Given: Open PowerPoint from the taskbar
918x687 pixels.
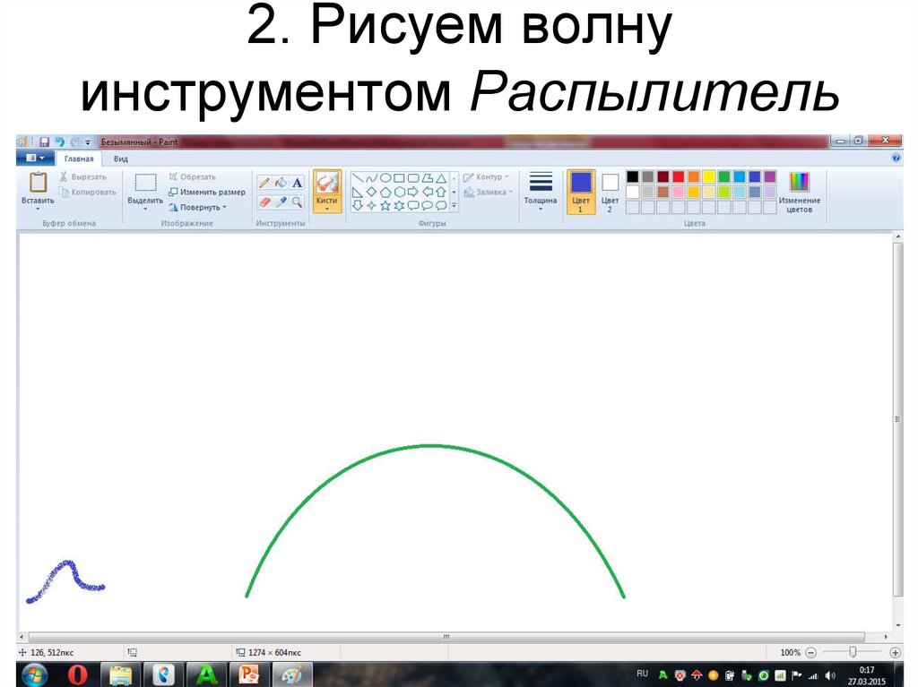Looking at the screenshot, I should tap(249, 673).
